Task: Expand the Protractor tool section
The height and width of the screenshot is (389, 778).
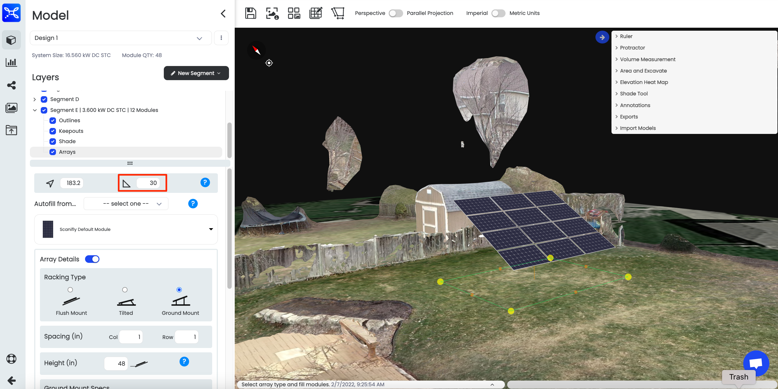Action: click(630, 48)
